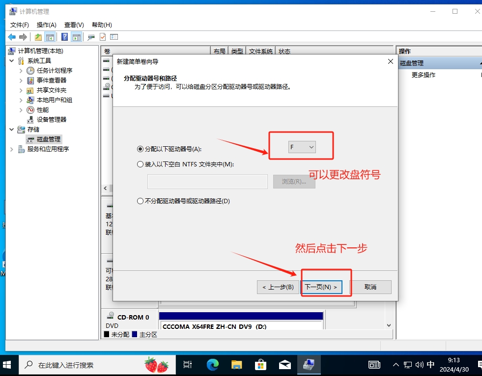This screenshot has height=376, width=482.
Task: Select 任务计划程序 in the tree
Action: [55, 70]
